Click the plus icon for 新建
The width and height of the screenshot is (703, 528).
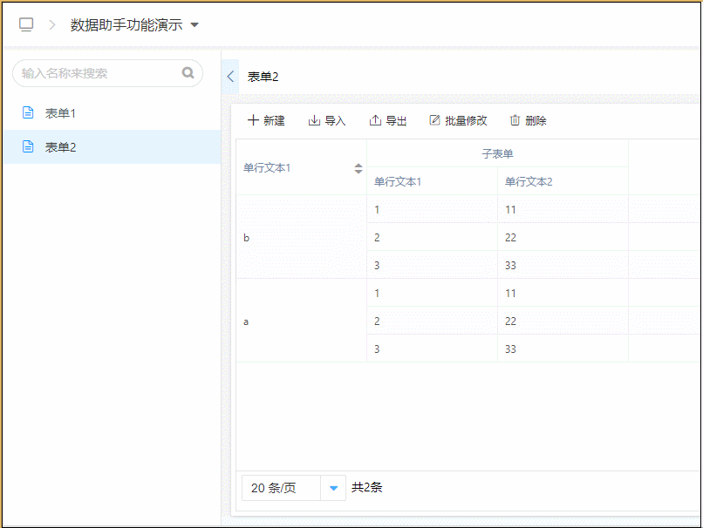click(x=253, y=120)
